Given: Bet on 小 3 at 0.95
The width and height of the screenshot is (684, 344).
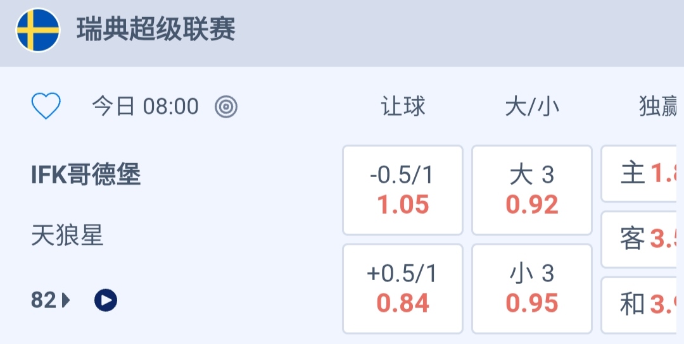Looking at the screenshot, I should coord(532,288).
